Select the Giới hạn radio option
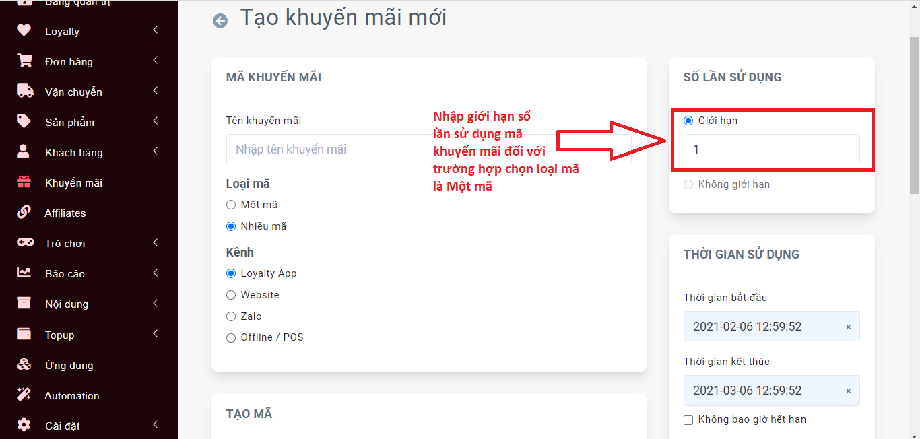This screenshot has height=439, width=920. (x=688, y=121)
